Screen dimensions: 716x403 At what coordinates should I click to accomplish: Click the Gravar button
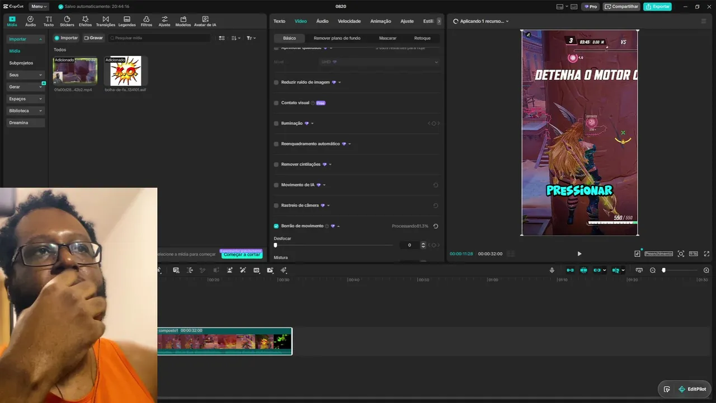tap(93, 38)
